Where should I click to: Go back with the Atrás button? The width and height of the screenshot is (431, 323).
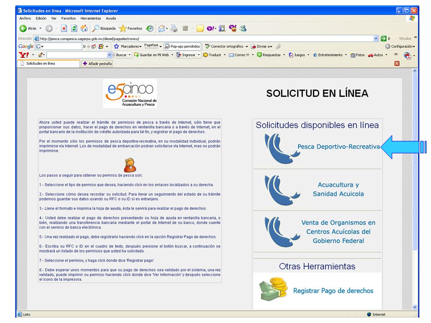tap(28, 28)
